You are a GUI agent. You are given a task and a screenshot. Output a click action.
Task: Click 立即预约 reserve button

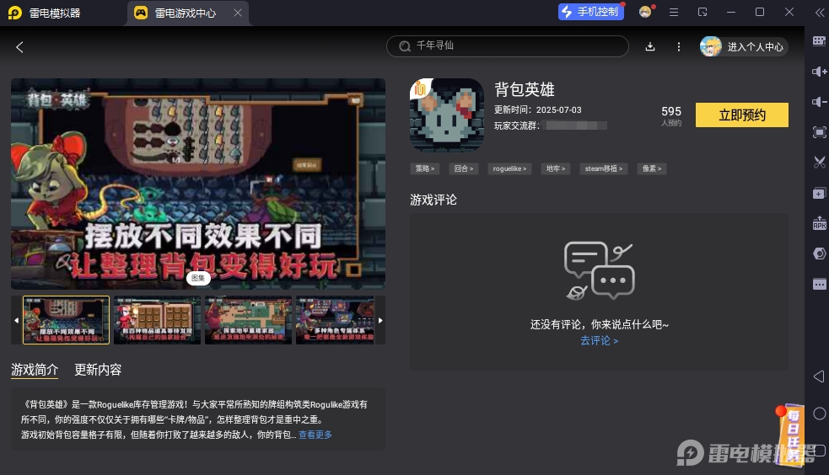[741, 115]
